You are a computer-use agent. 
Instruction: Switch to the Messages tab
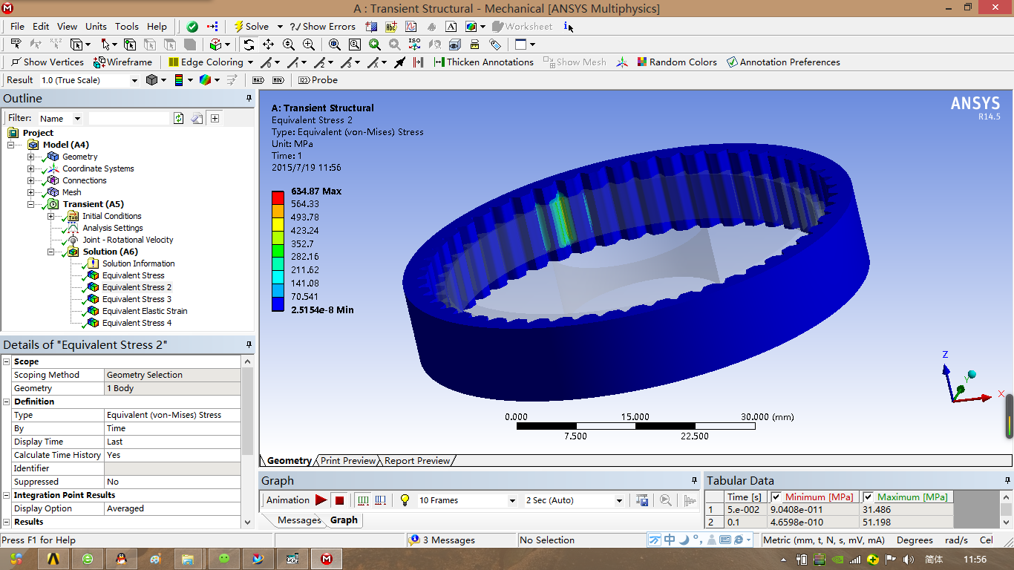click(299, 520)
